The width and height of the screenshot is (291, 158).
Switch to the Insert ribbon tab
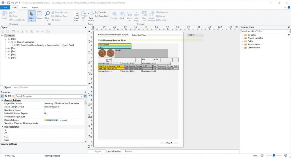point(24,8)
